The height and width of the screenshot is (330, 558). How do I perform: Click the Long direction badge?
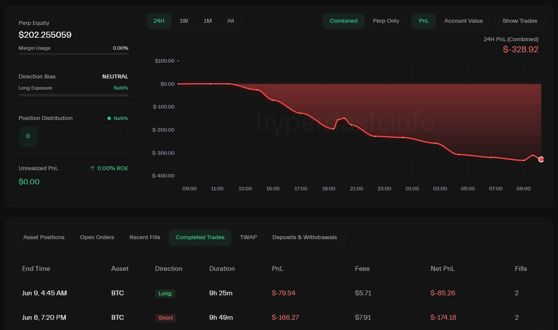coord(165,294)
